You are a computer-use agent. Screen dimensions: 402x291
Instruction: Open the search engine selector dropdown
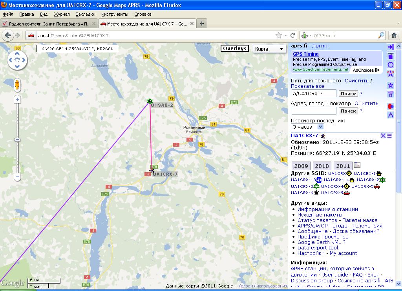tap(307, 35)
